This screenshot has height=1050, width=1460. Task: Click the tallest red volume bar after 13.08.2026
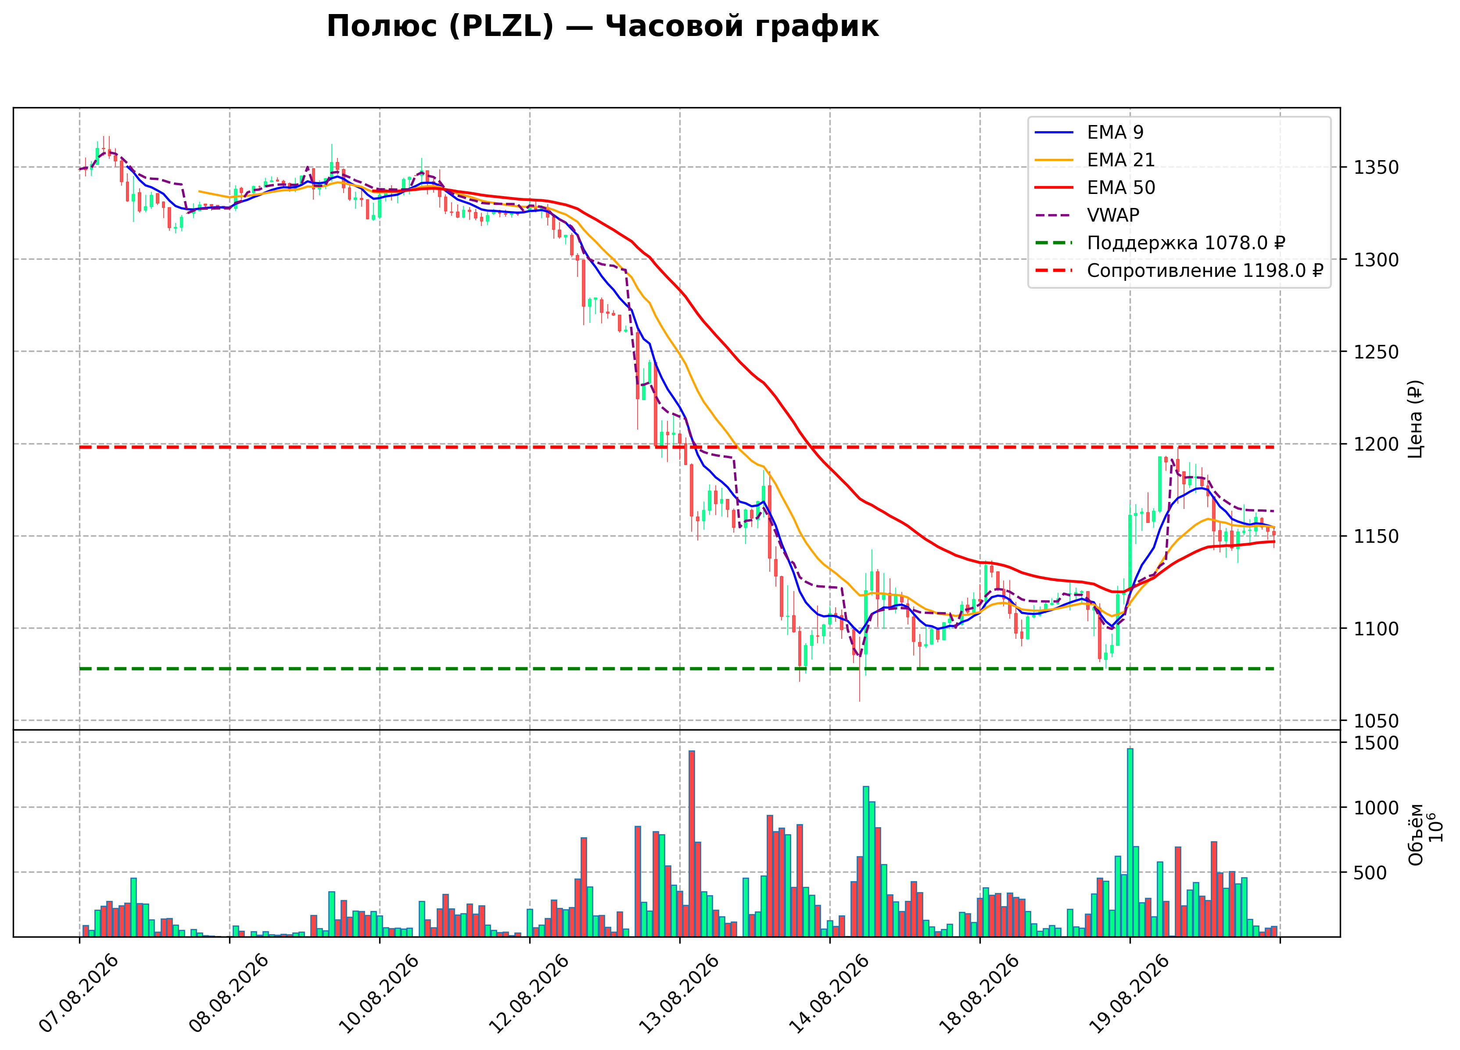pos(691,843)
